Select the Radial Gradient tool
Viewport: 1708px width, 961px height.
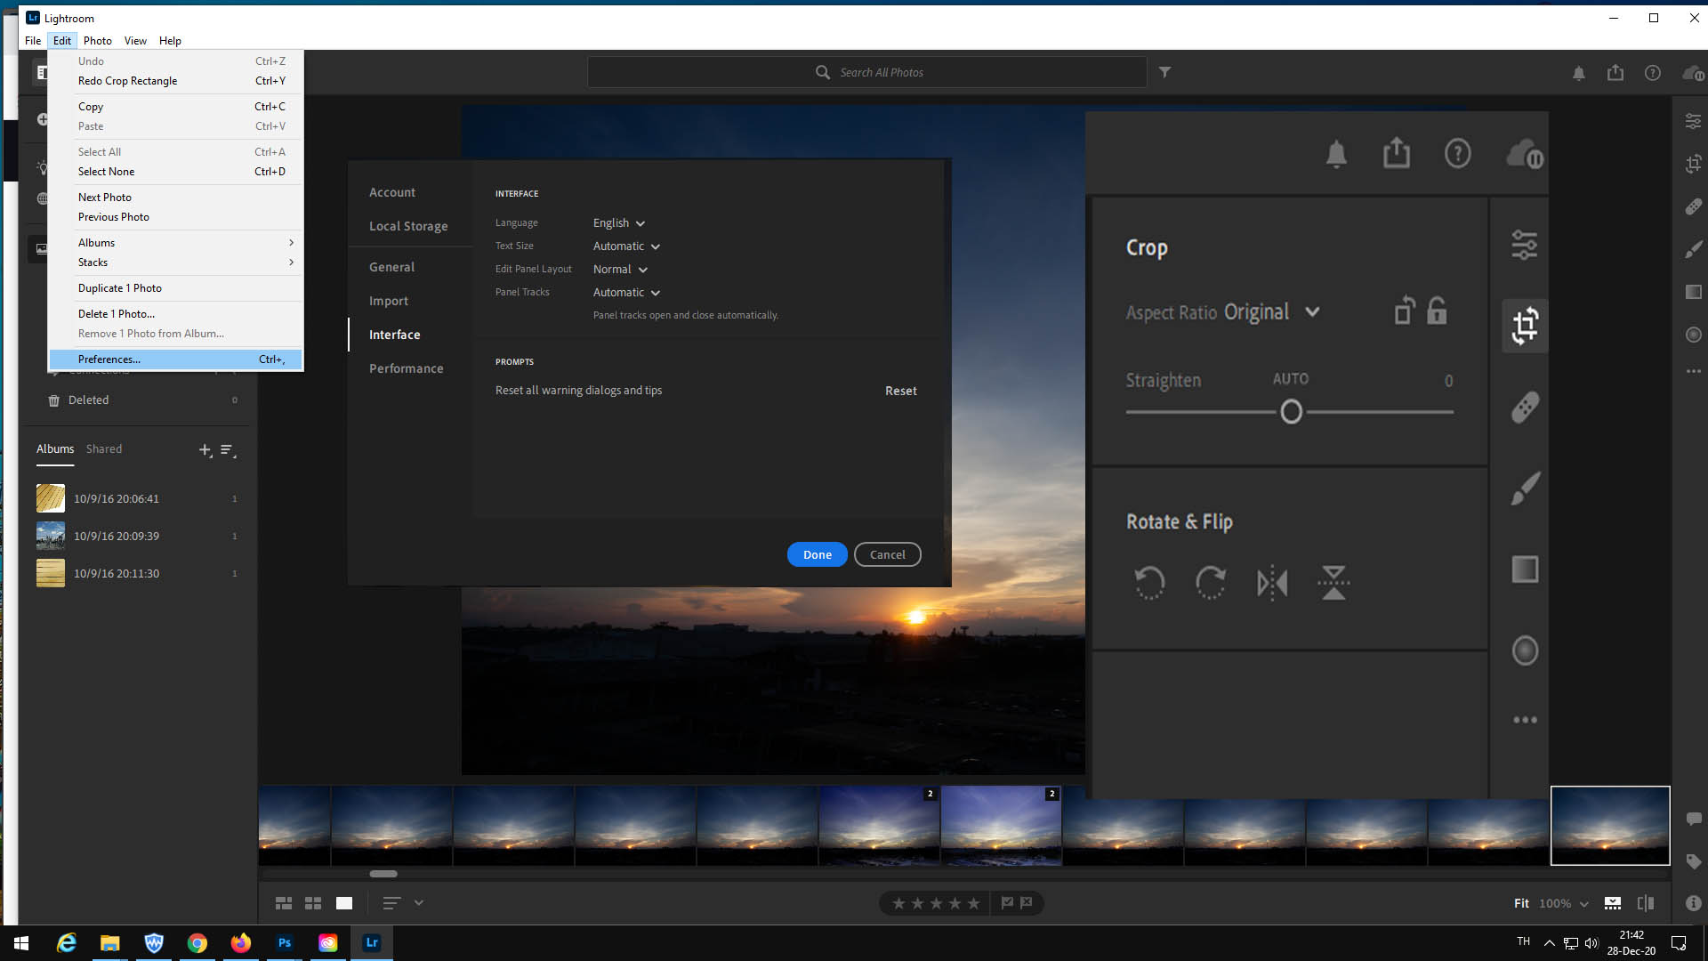(x=1693, y=335)
